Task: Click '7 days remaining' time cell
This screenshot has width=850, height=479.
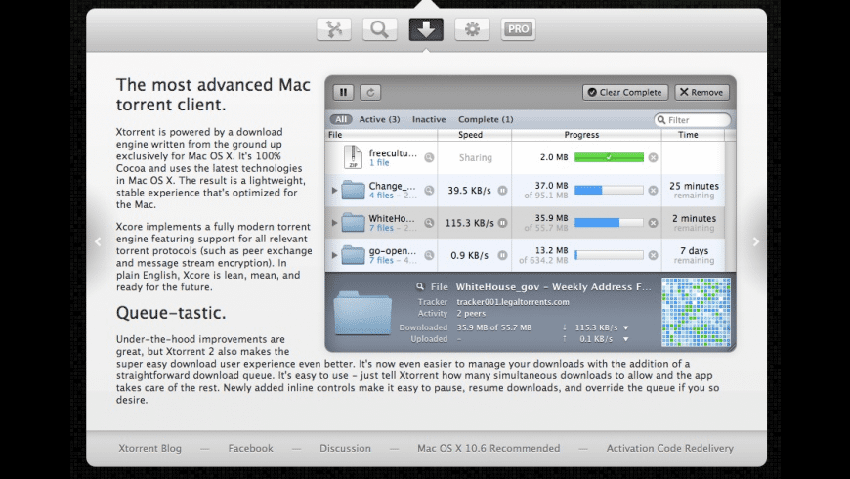Action: (x=694, y=255)
